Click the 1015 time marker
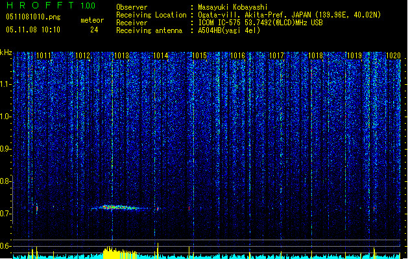Viewport: 408px width, 259px height. coord(199,56)
